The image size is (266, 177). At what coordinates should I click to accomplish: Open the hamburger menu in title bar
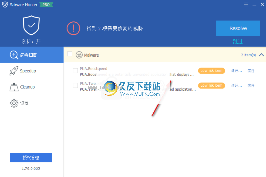tap(246, 4)
